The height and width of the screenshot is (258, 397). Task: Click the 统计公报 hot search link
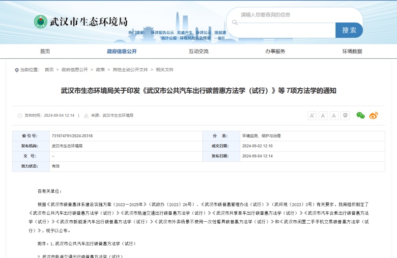[x=169, y=38]
